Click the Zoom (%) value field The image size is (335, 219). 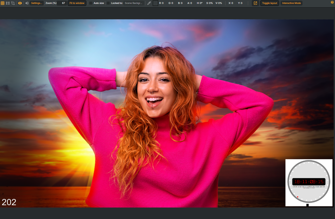pyautogui.click(x=62, y=3)
